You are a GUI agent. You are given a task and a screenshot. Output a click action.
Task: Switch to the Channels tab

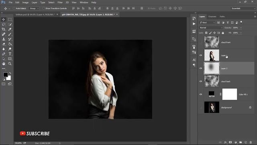212,17
